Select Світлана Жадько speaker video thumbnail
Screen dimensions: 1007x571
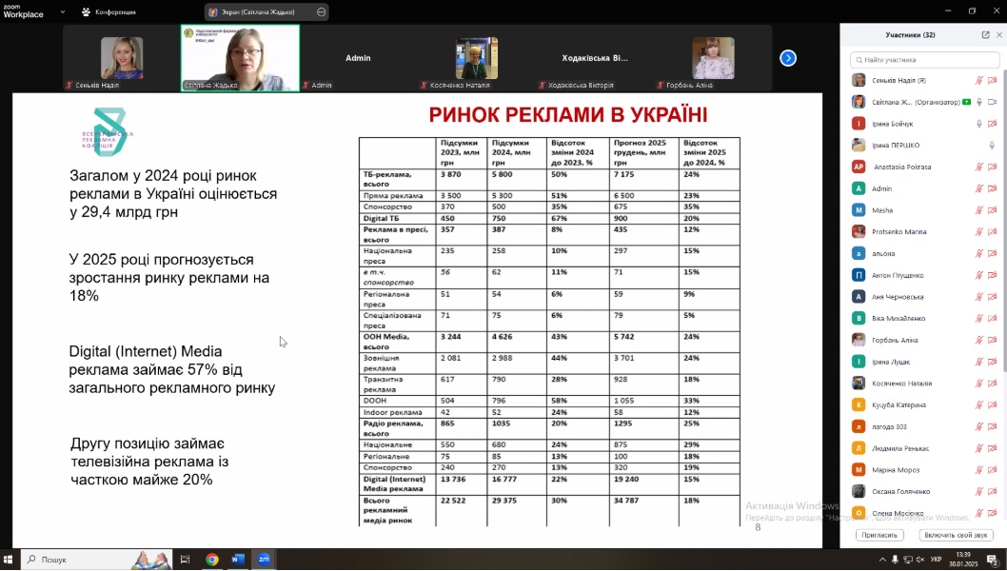[240, 58]
